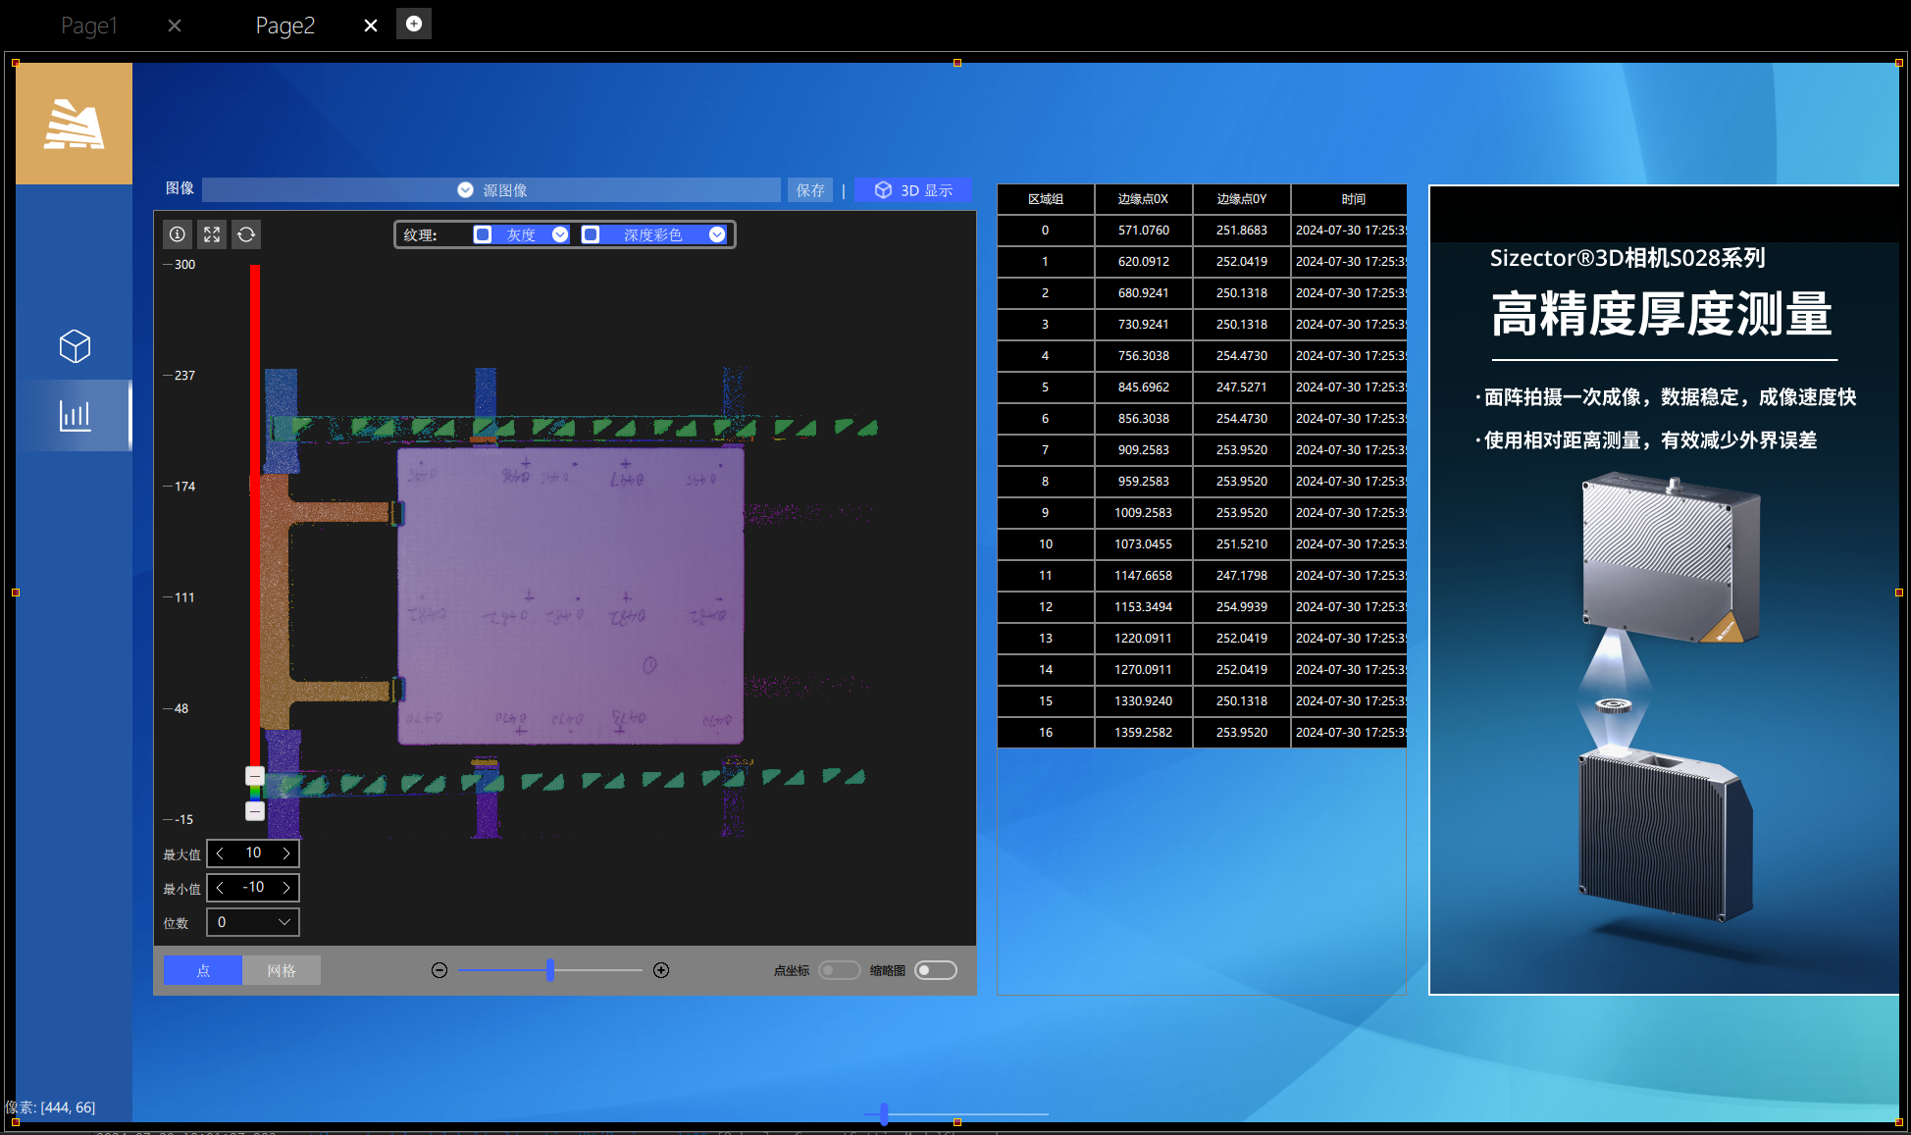This screenshot has height=1135, width=1911.
Task: Open the bar chart sidebar view
Action: (x=75, y=416)
